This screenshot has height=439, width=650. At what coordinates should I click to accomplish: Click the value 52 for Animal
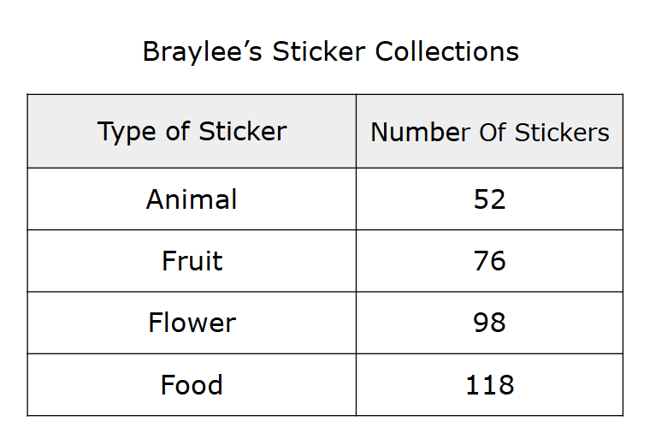(489, 199)
